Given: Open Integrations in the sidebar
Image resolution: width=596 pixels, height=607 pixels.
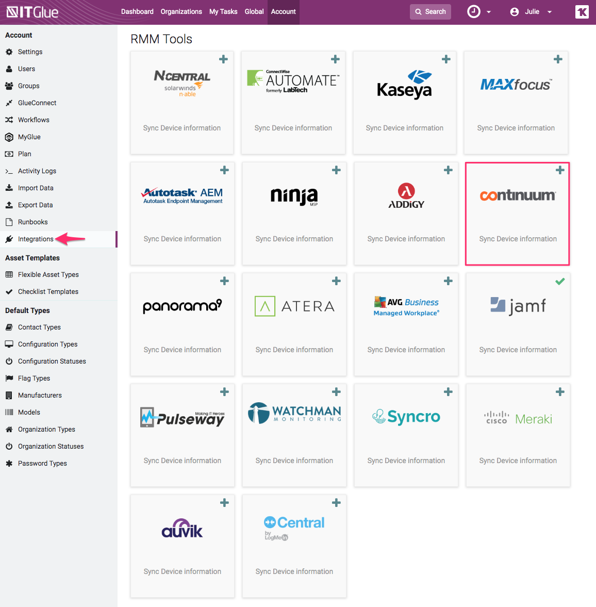Looking at the screenshot, I should 58,239.
